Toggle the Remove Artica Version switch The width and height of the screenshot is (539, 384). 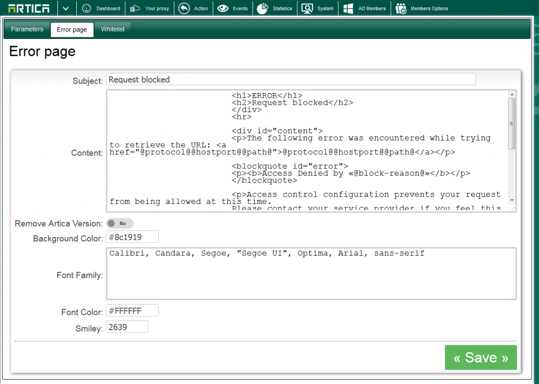click(119, 224)
